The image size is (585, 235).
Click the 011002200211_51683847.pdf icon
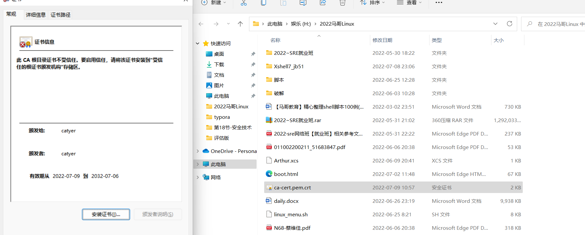coord(269,147)
